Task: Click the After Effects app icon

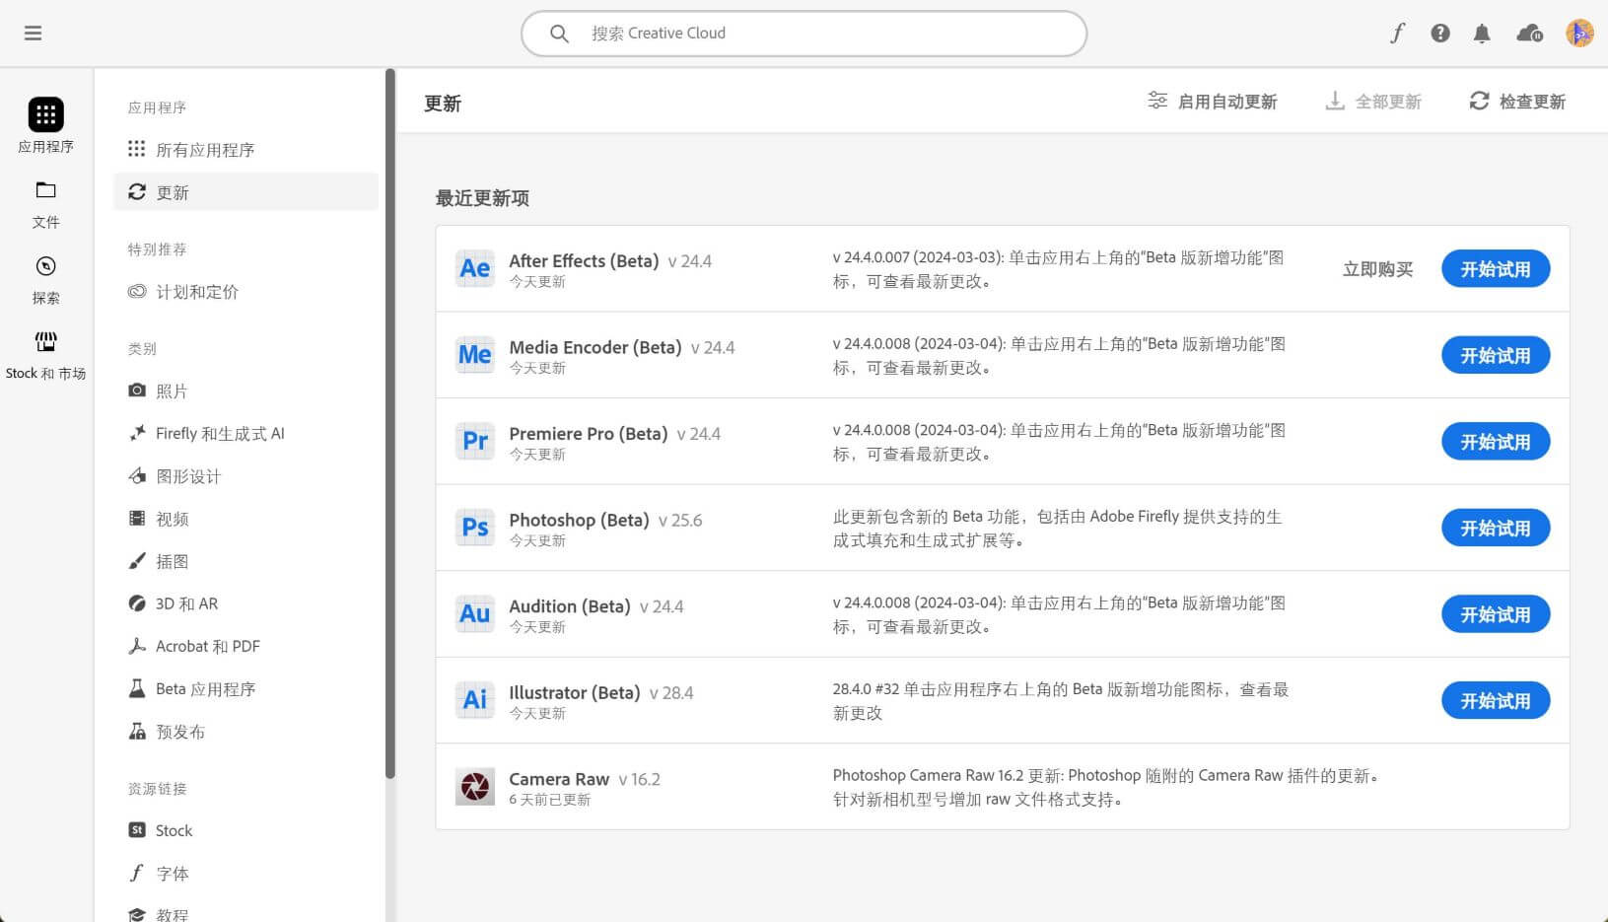Action: (x=474, y=268)
